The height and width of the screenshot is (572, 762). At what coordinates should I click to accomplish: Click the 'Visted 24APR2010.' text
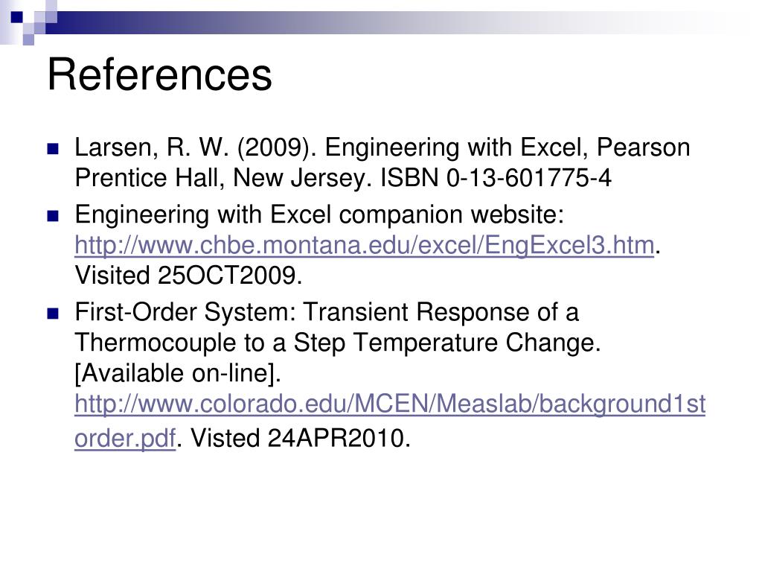(301, 438)
